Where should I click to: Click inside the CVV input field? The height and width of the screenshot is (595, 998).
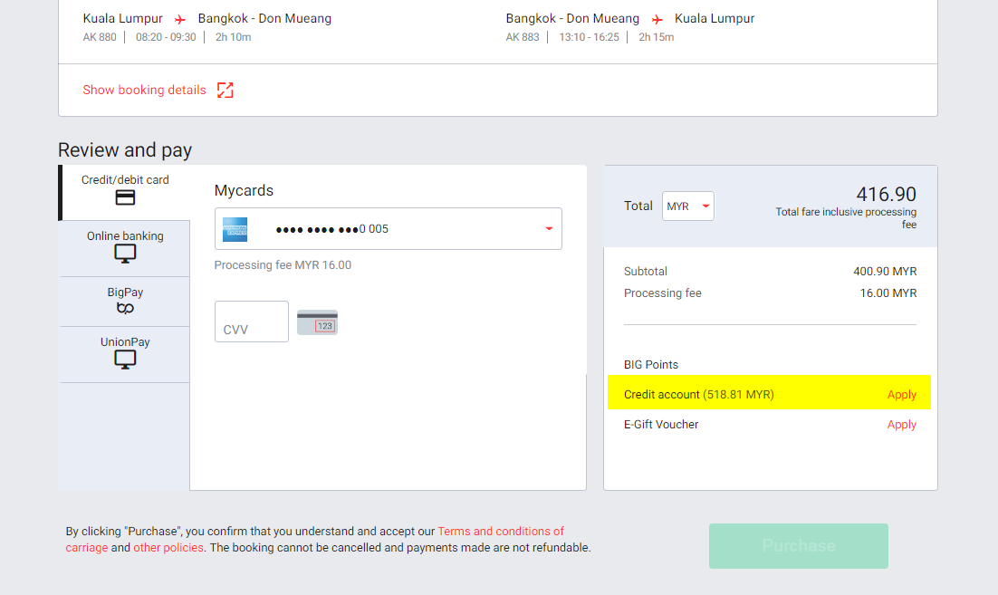tap(251, 321)
